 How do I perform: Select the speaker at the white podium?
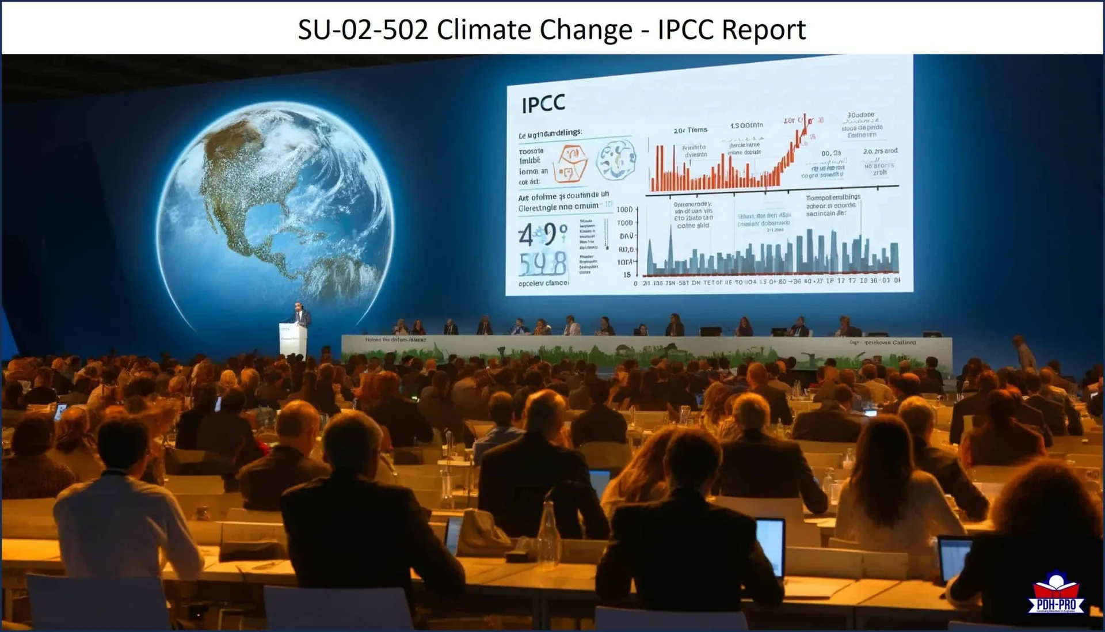coord(300,315)
